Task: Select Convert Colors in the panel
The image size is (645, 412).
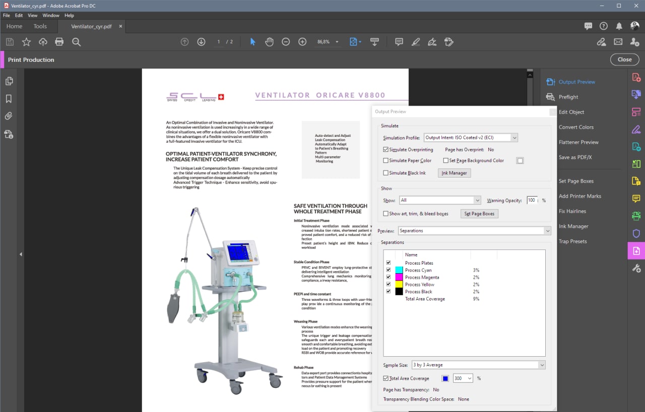Action: tap(576, 127)
